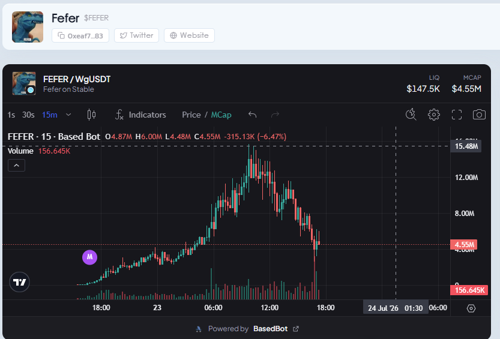Open axis settings hexagon icon
The image size is (500, 339).
[471, 308]
